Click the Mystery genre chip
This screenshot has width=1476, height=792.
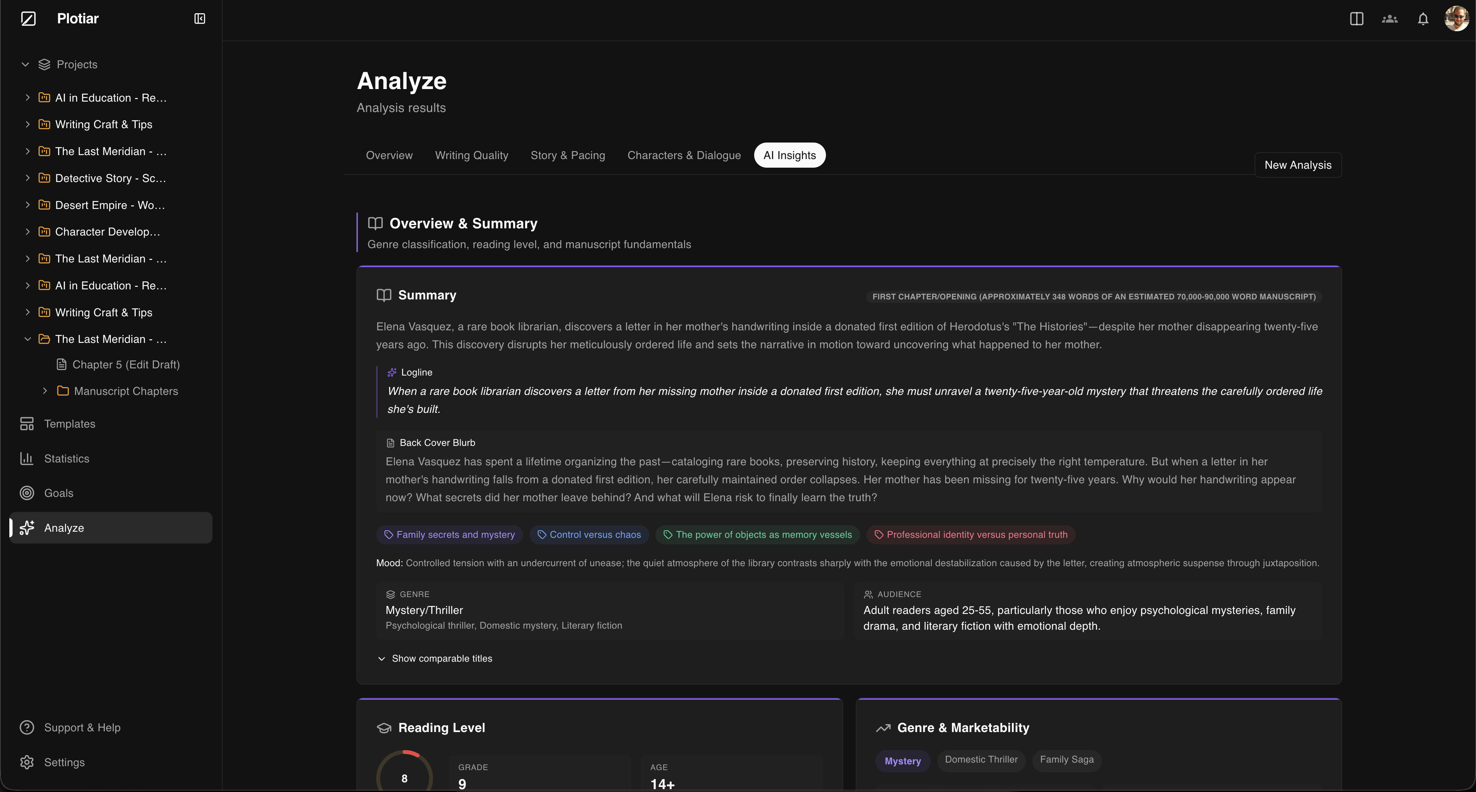(902, 761)
